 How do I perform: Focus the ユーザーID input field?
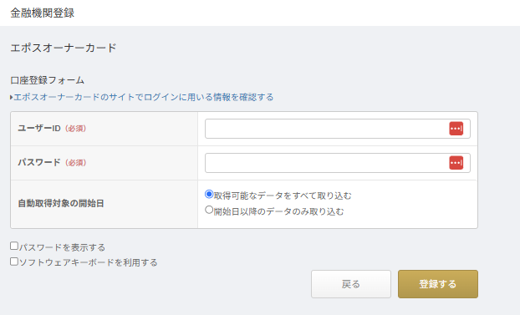tap(337, 129)
